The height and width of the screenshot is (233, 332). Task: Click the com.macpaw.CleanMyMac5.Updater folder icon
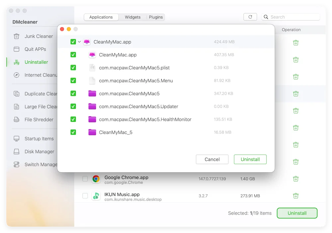(92, 106)
